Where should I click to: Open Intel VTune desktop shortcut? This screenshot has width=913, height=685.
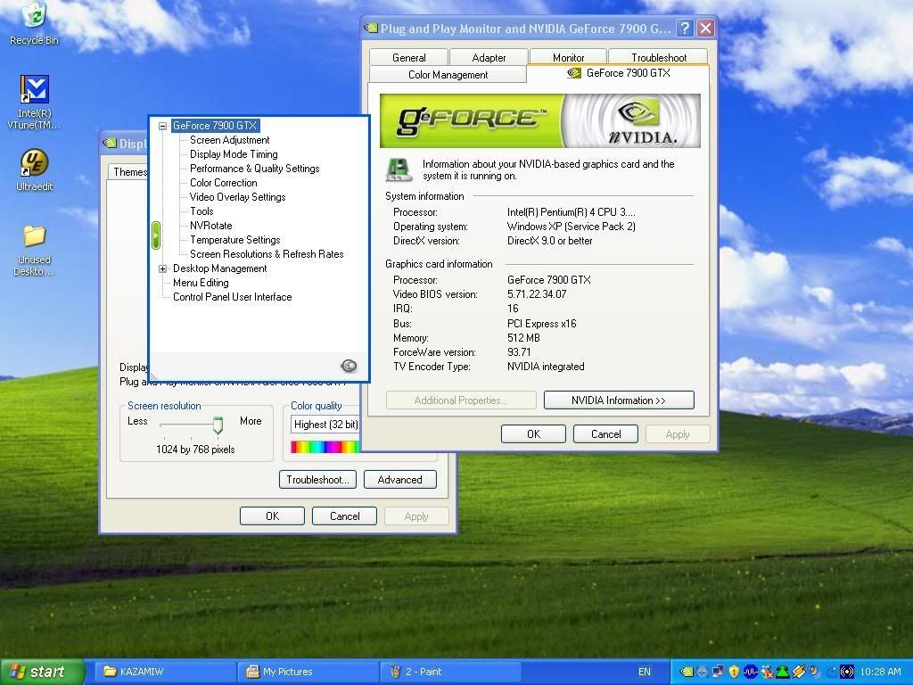pos(34,91)
